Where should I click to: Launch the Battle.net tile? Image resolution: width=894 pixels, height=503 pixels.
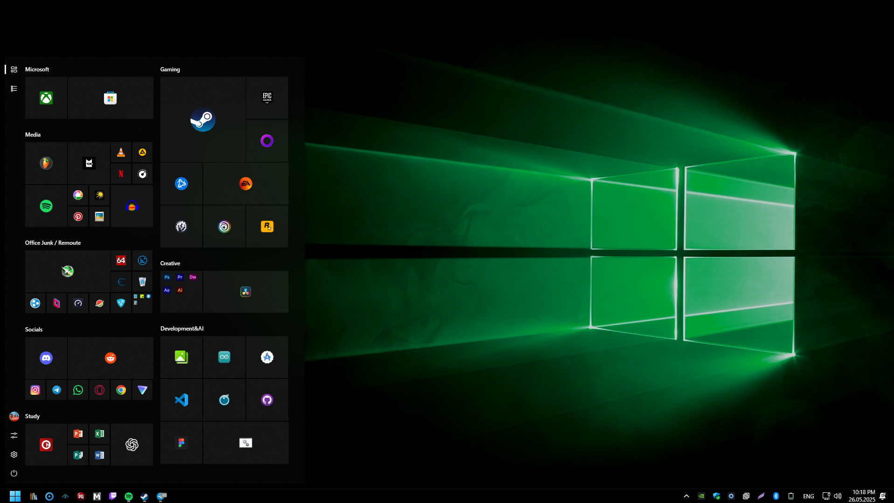[x=181, y=184]
